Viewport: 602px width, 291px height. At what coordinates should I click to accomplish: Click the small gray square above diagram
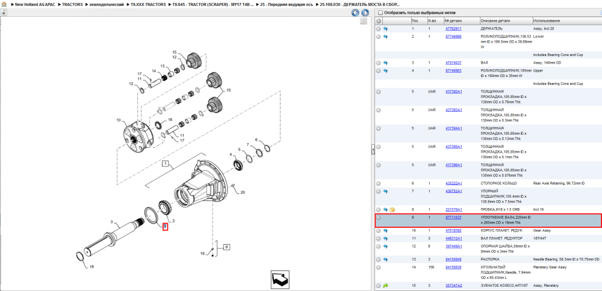click(x=363, y=22)
